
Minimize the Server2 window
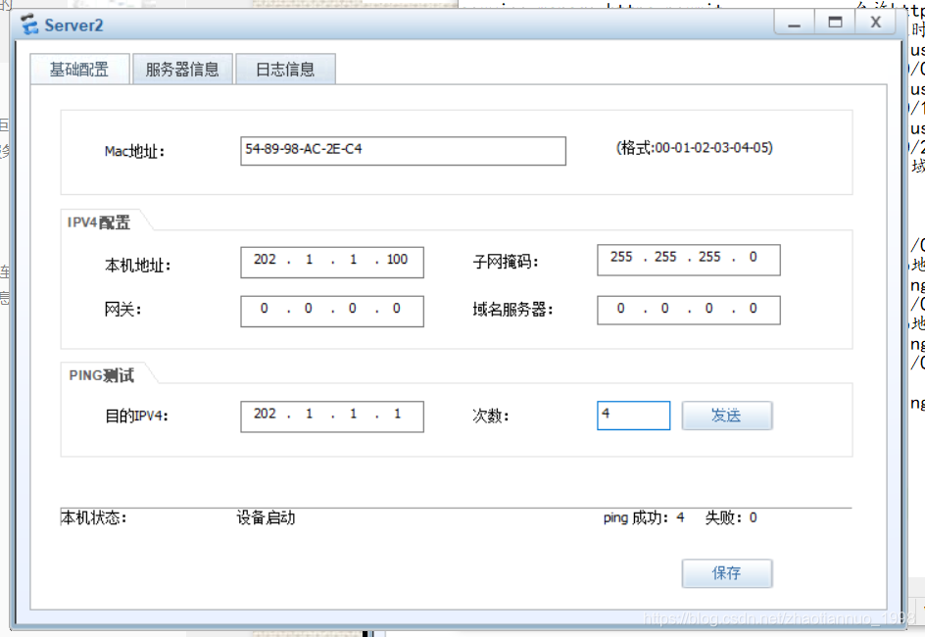click(x=794, y=24)
